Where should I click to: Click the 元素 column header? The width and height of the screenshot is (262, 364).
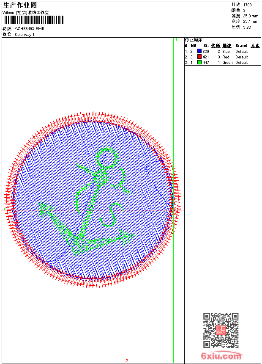tap(255, 46)
